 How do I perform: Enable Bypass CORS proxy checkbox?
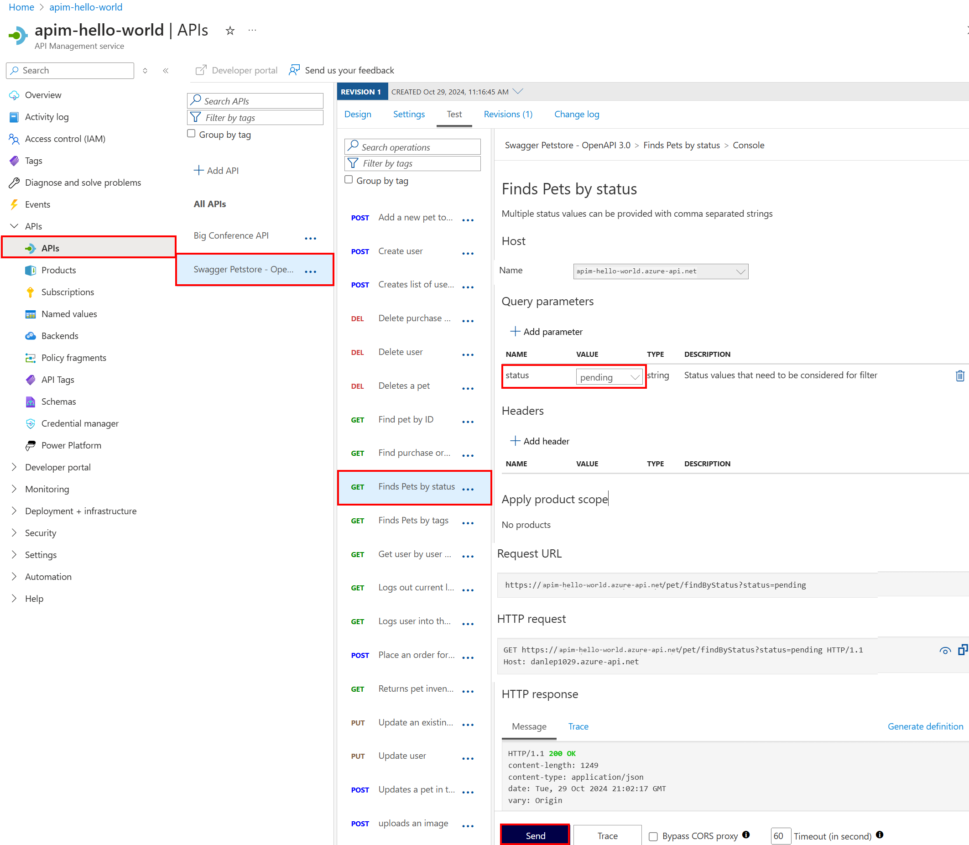point(653,836)
